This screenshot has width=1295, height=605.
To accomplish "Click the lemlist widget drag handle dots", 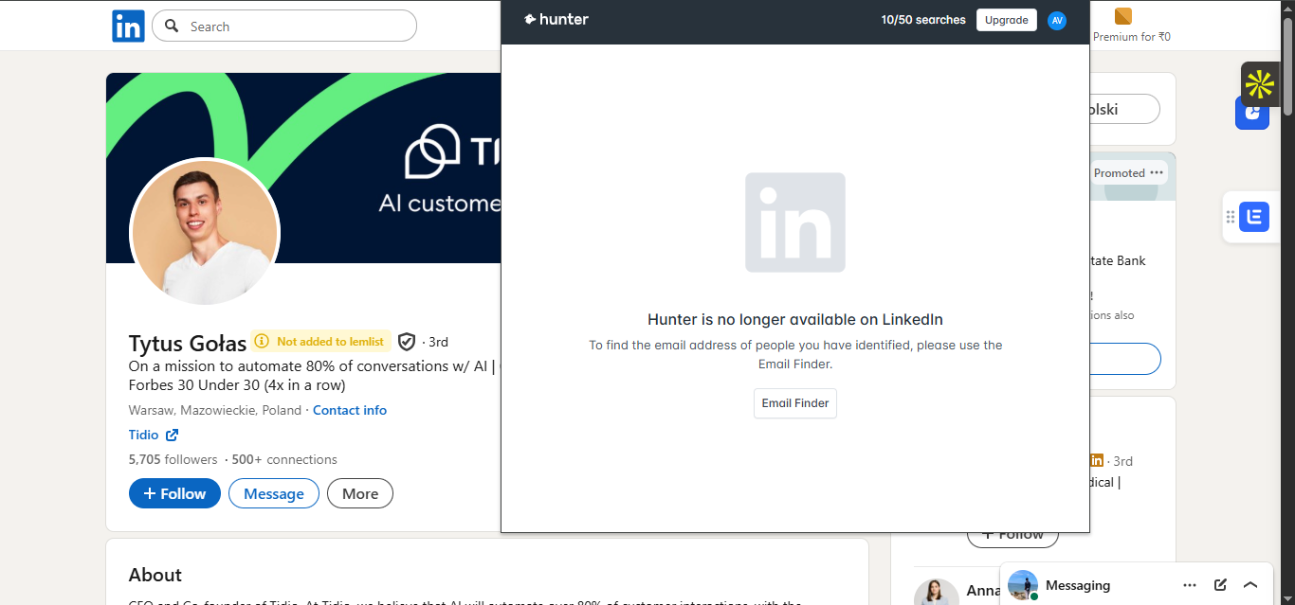I will pyautogui.click(x=1231, y=217).
